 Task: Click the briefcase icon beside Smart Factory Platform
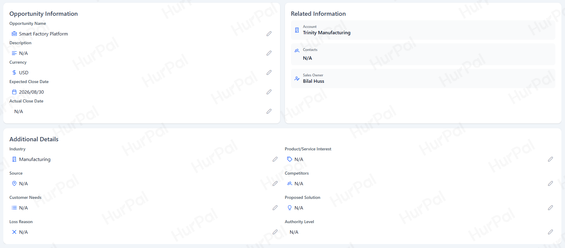(14, 34)
